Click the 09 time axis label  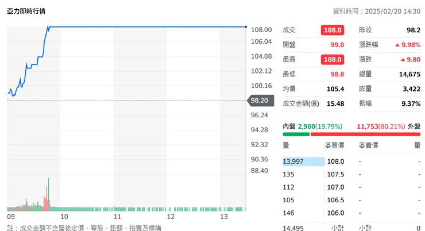click(x=11, y=217)
